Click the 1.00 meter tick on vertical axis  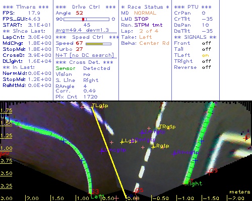click(6, 148)
